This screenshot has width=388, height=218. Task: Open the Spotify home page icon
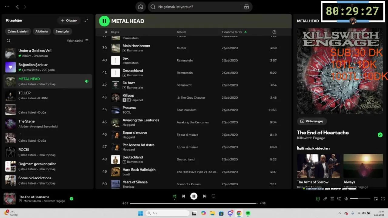tap(141, 7)
